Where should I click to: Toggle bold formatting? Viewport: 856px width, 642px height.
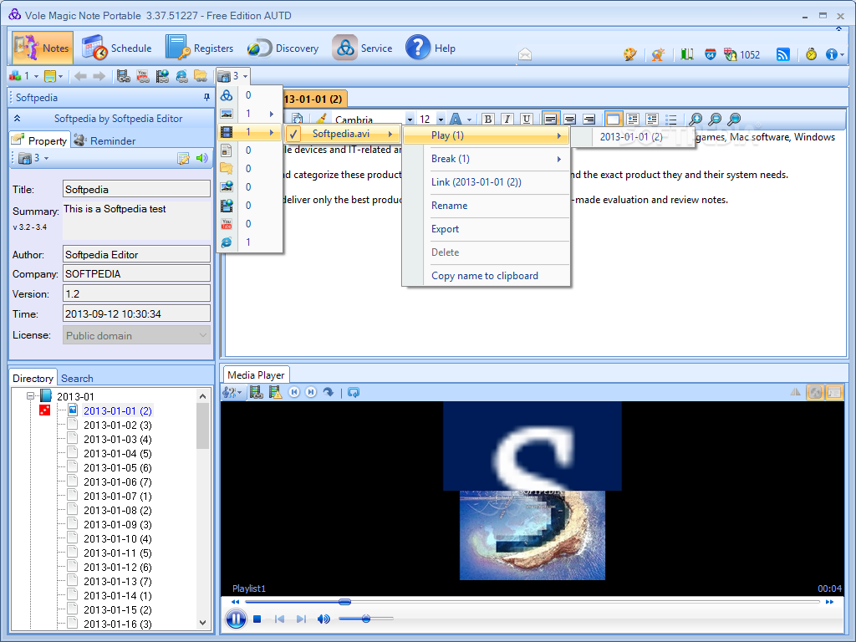click(488, 119)
